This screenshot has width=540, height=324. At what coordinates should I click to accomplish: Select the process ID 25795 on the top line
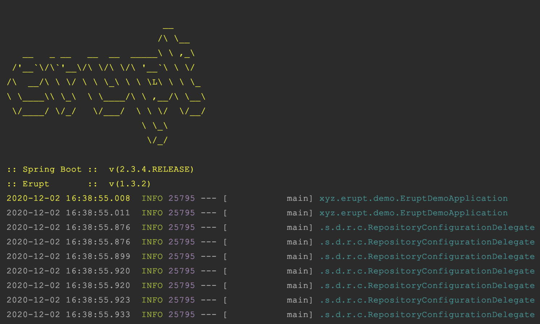pos(181,198)
